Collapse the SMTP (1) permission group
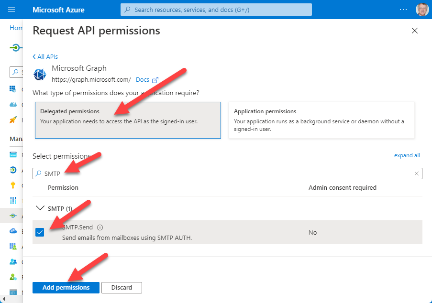 point(40,208)
